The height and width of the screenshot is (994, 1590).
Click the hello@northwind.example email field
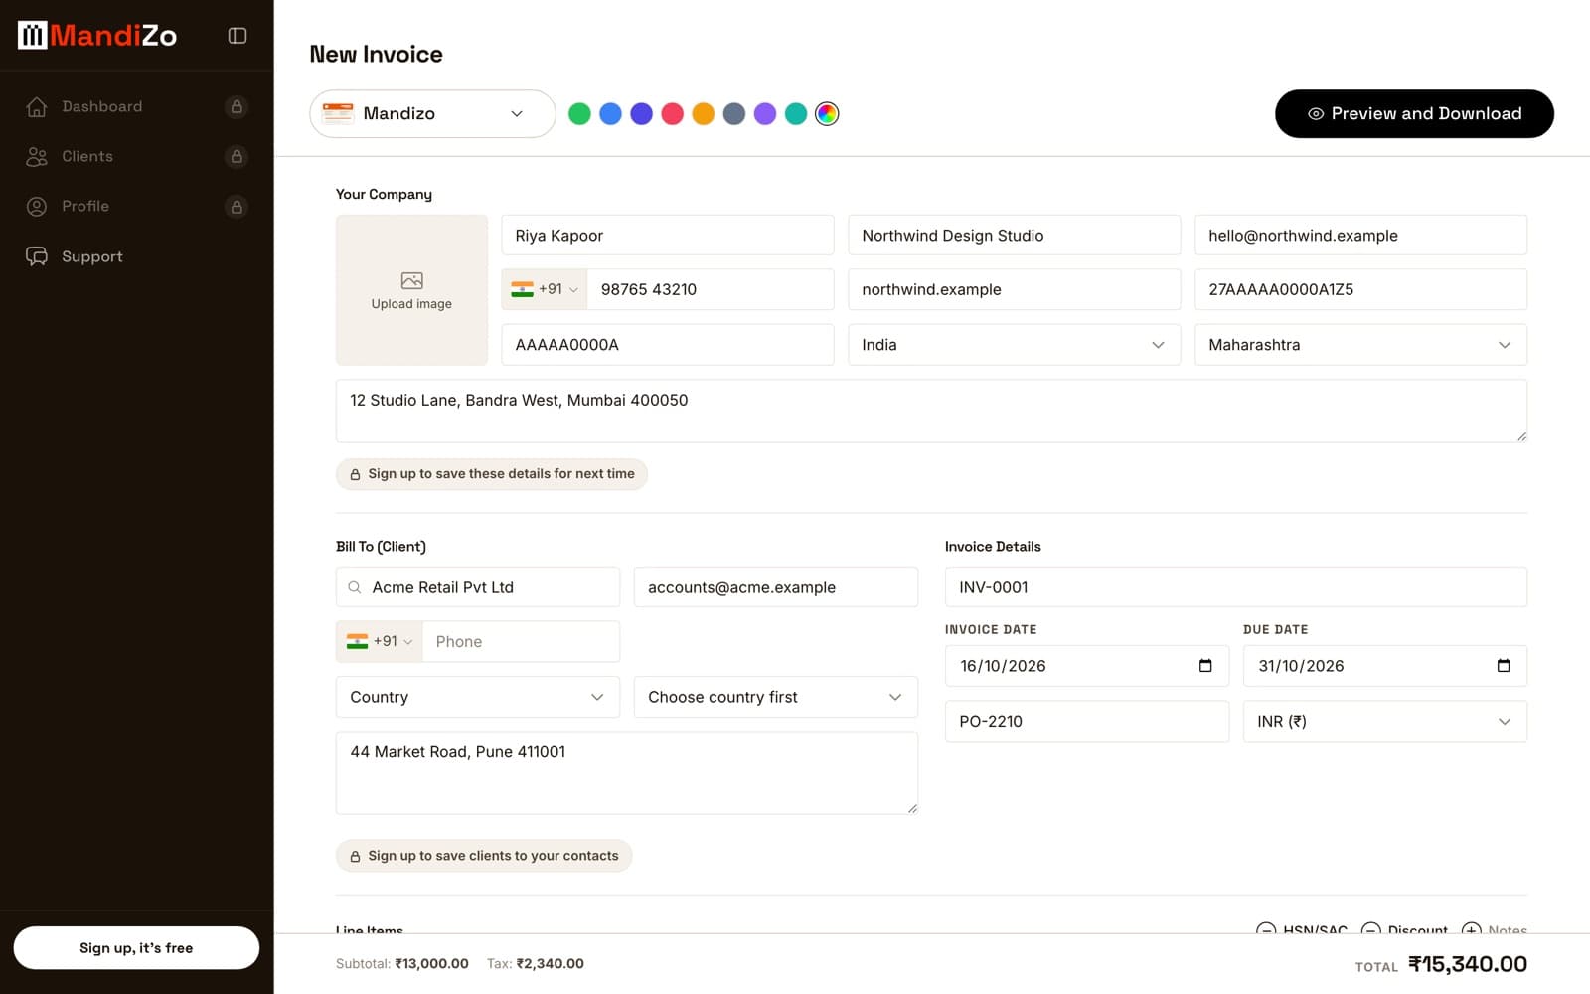pyautogui.click(x=1360, y=236)
